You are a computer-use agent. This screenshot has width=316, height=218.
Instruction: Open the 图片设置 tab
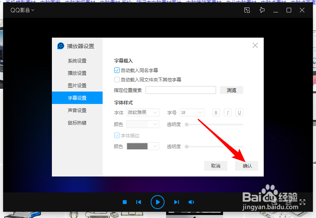(x=77, y=86)
